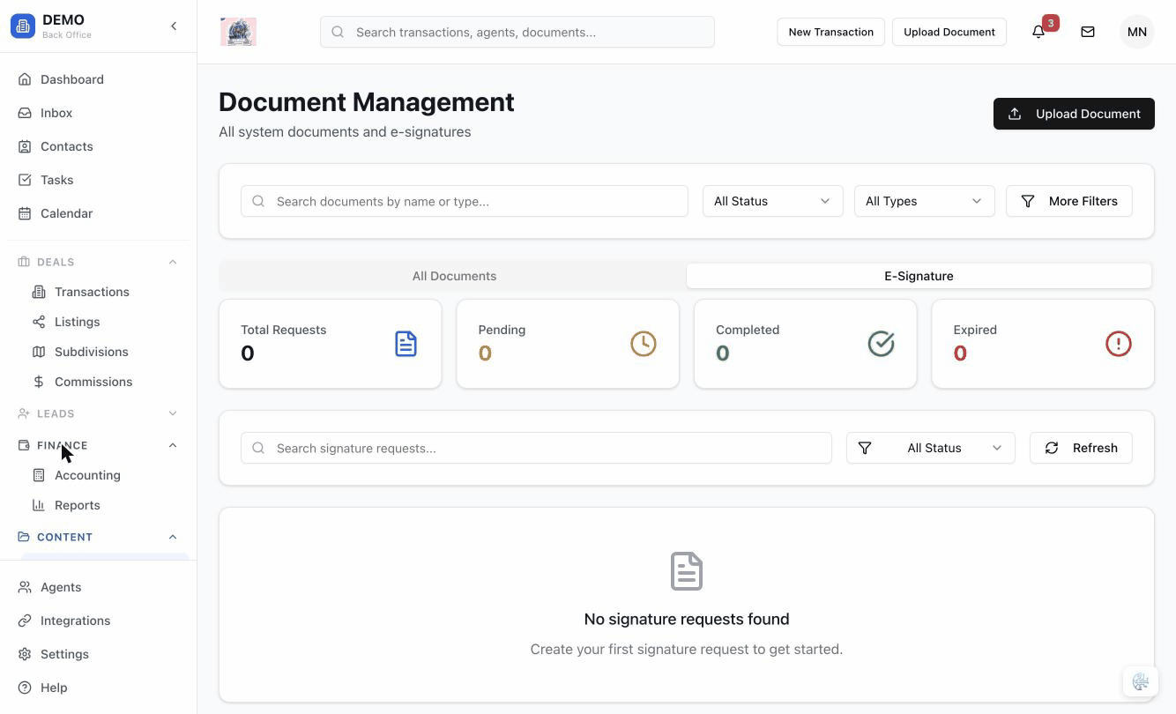Click the Subdivisions map icon
The height and width of the screenshot is (714, 1176).
[39, 352]
